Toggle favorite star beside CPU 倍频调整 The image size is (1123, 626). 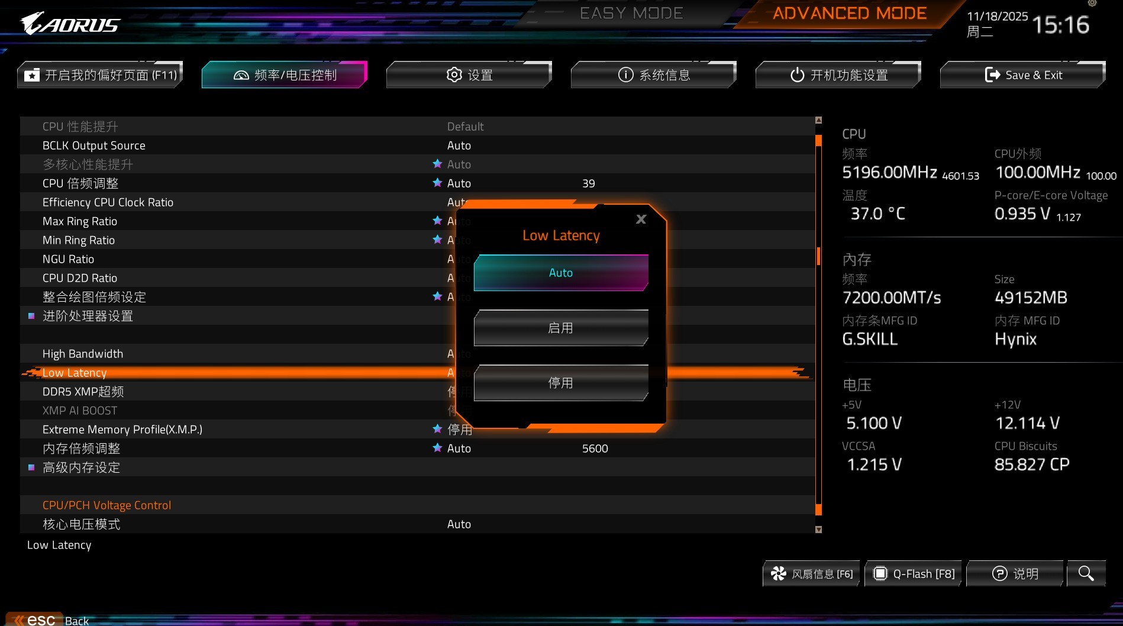[437, 183]
